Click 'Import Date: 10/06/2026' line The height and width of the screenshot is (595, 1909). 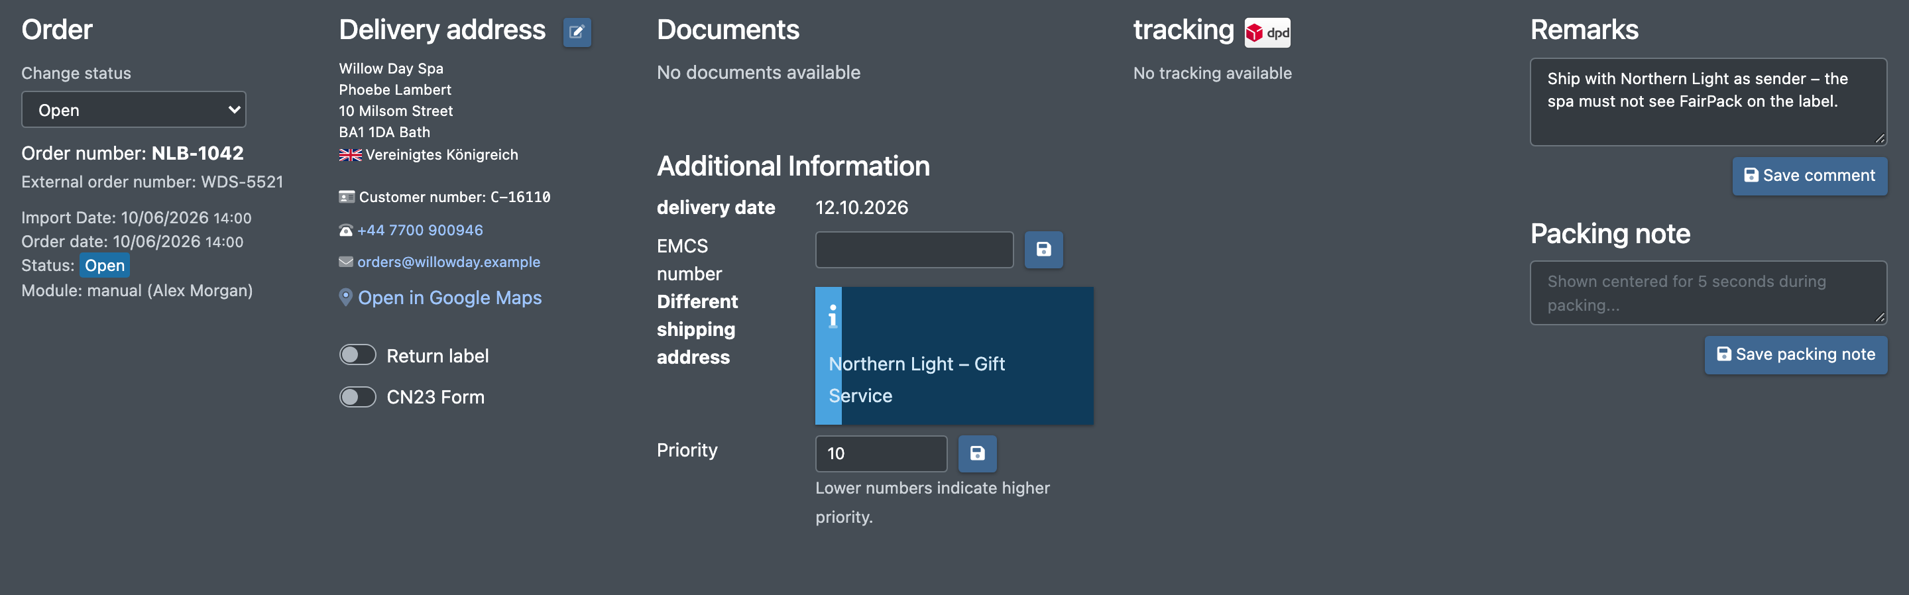[x=137, y=218]
